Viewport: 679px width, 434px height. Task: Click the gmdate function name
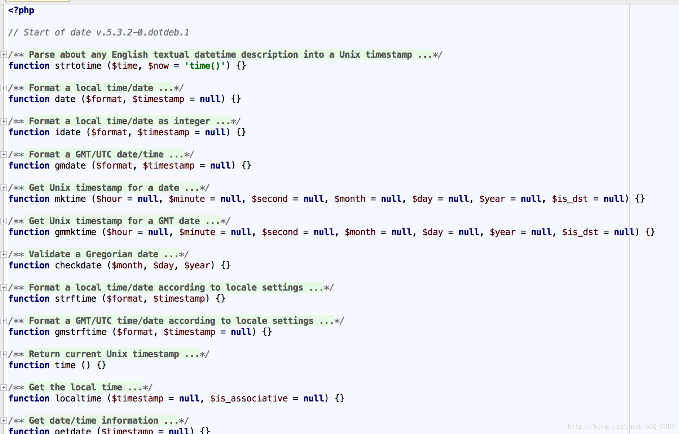point(70,166)
